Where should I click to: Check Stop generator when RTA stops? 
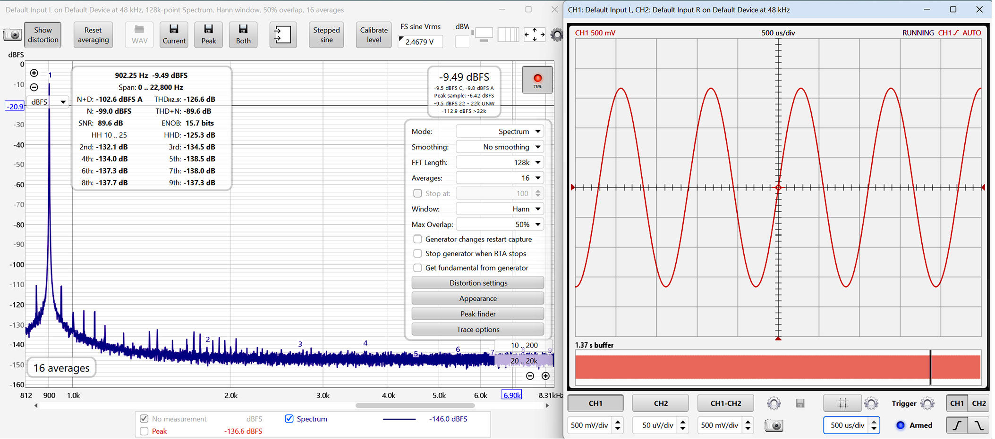click(417, 254)
